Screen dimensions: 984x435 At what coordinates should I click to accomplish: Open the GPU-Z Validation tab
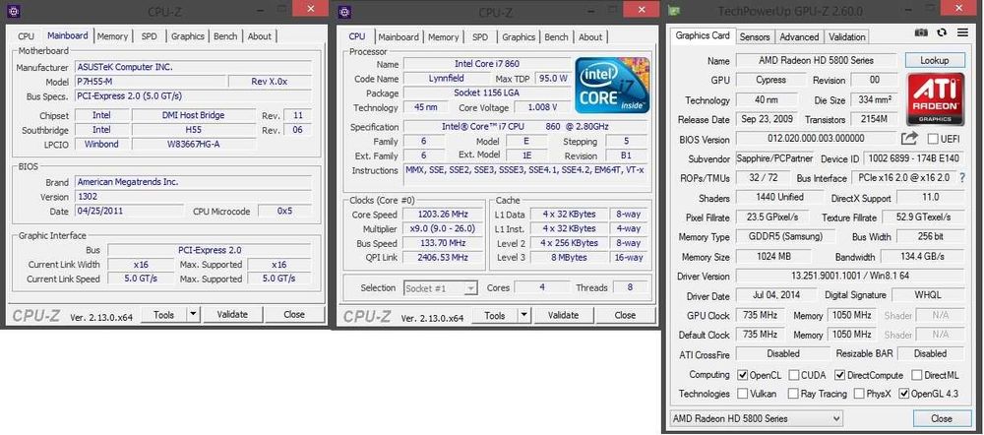[x=847, y=37]
